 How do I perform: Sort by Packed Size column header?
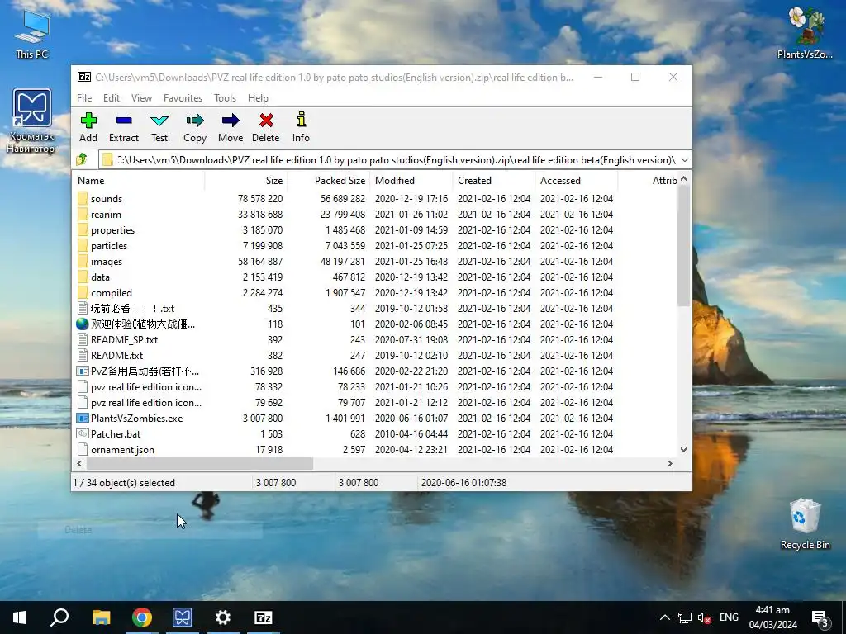click(329, 181)
